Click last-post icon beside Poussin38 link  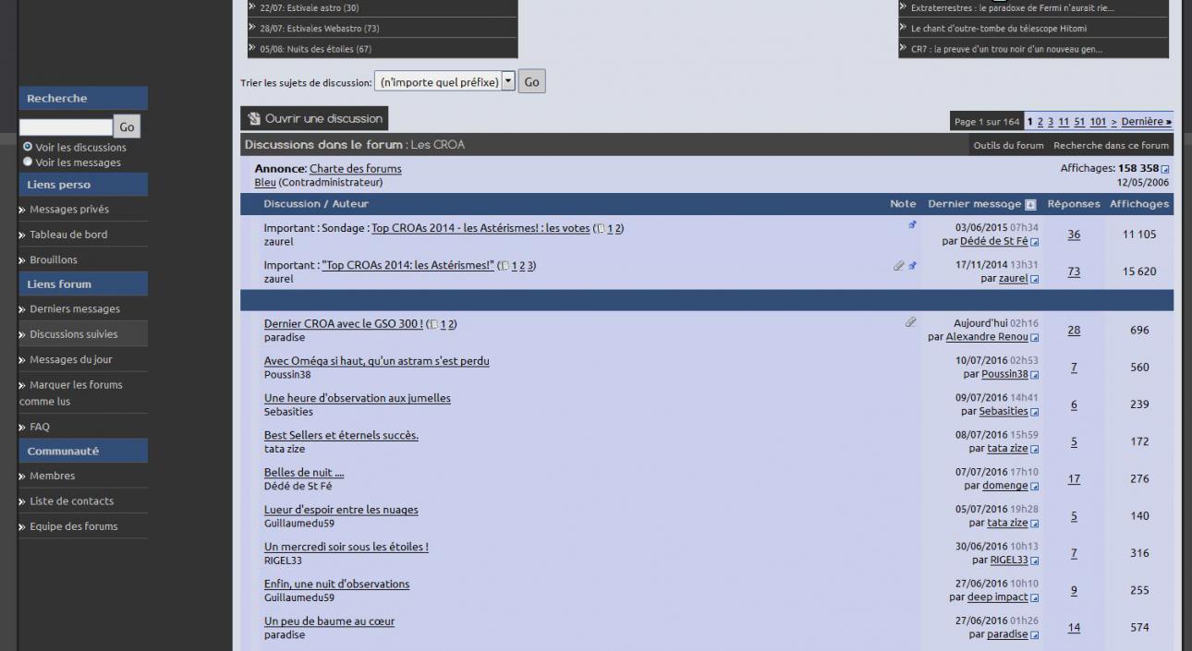pos(1035,375)
